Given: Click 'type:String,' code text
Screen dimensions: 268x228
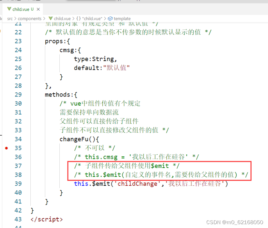Looking at the screenshot, I should click(x=95, y=59).
